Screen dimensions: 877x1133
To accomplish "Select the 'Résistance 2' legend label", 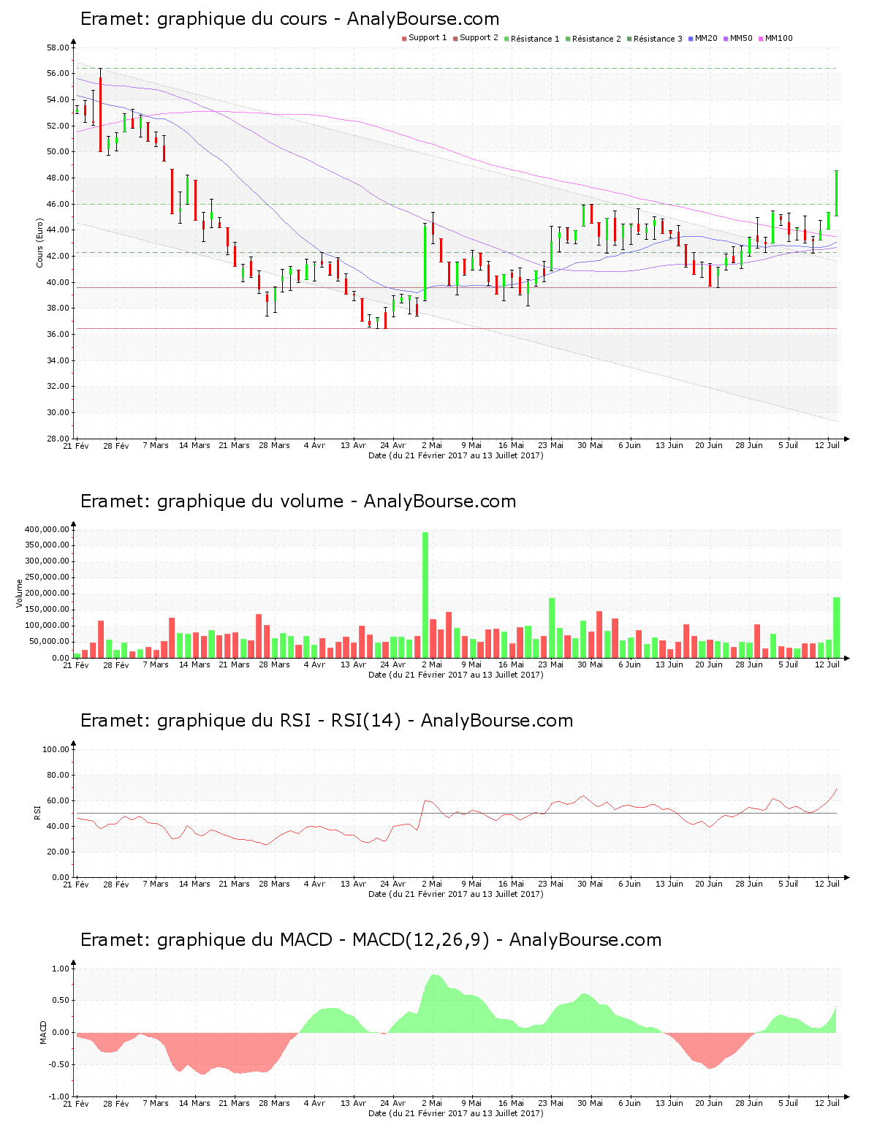I will pos(596,39).
